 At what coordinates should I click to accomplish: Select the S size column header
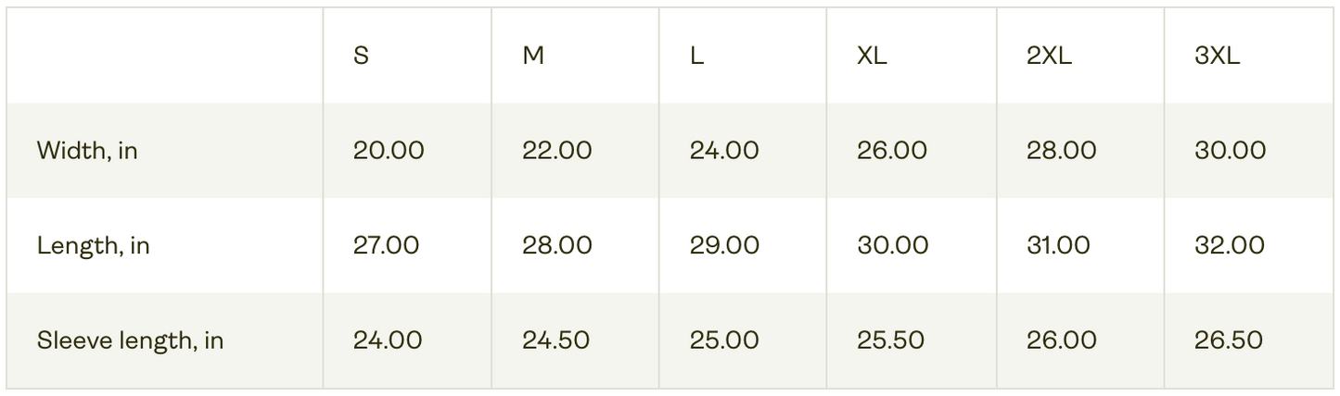point(361,56)
